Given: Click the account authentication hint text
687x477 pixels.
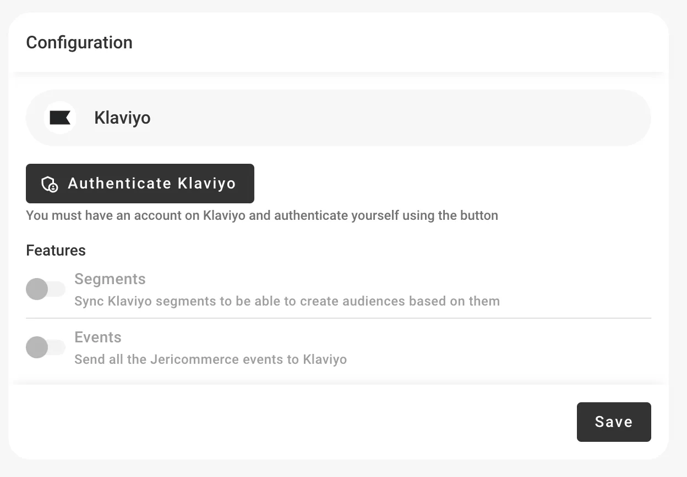Looking at the screenshot, I should coord(261,215).
